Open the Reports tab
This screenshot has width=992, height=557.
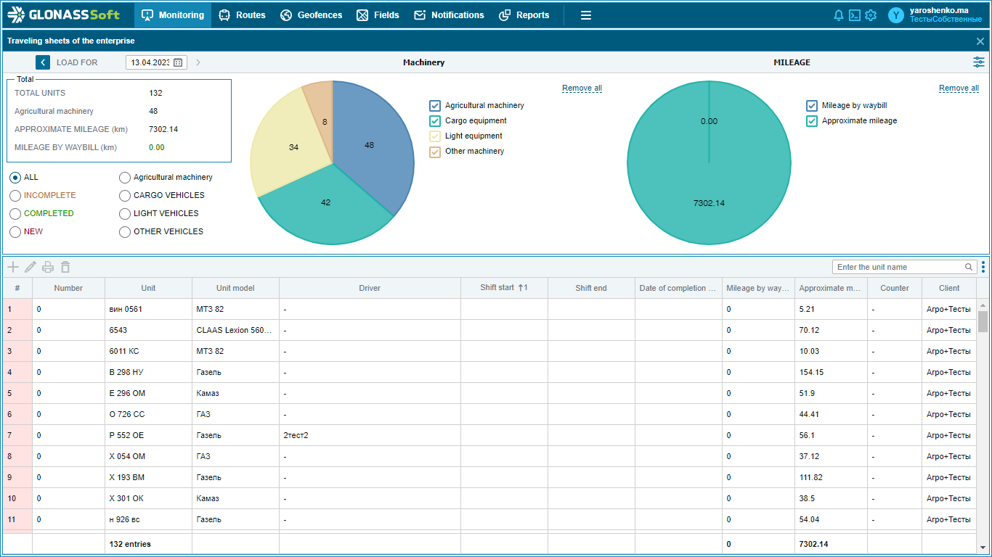tap(524, 15)
